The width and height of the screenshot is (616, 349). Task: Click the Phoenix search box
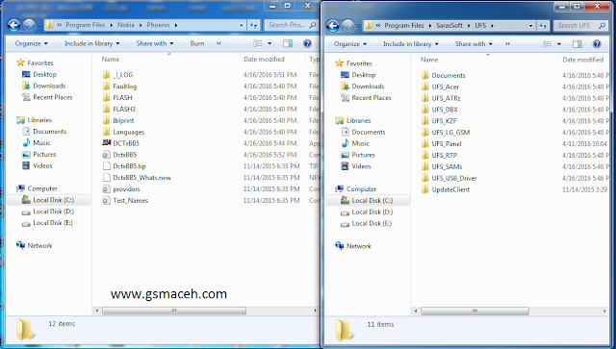291,25
